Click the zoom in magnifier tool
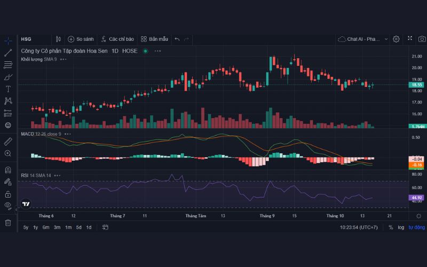Viewport: 427px width, 267px height. 8,153
